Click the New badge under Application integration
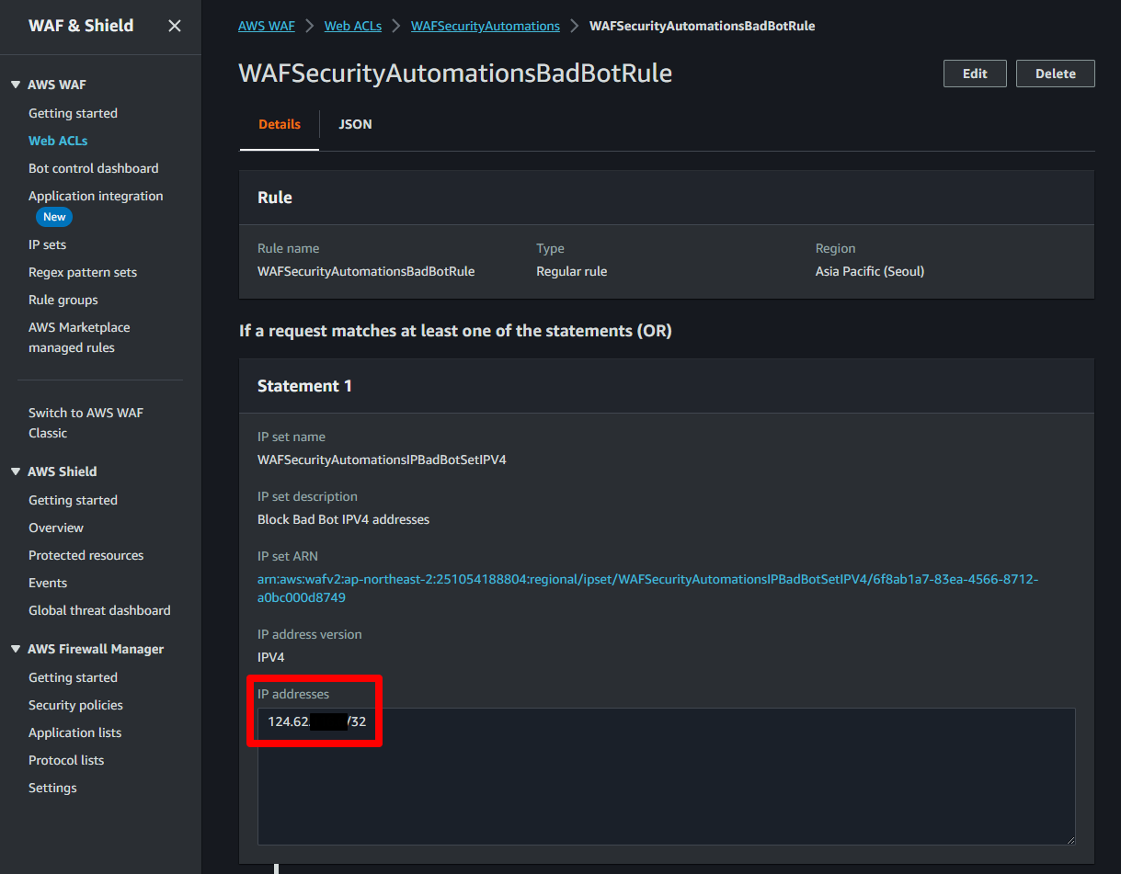 pyautogui.click(x=54, y=217)
